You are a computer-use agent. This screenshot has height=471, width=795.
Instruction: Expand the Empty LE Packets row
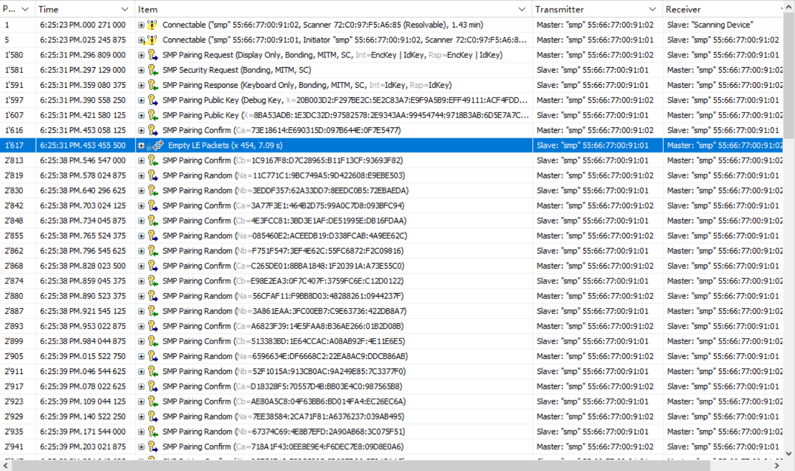[141, 146]
